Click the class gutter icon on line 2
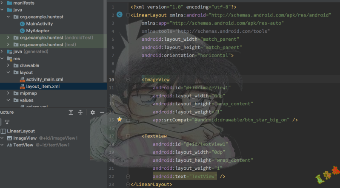This screenshot has width=340, height=188. pyautogui.click(x=120, y=15)
